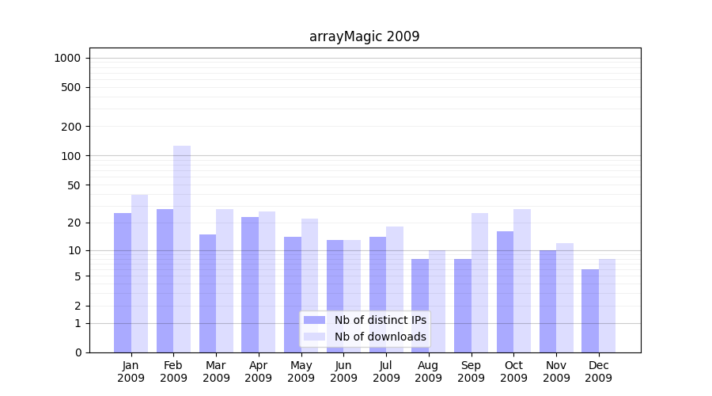Click the Jul 2009 x-axis label
The height and width of the screenshot is (396, 712).
[386, 371]
